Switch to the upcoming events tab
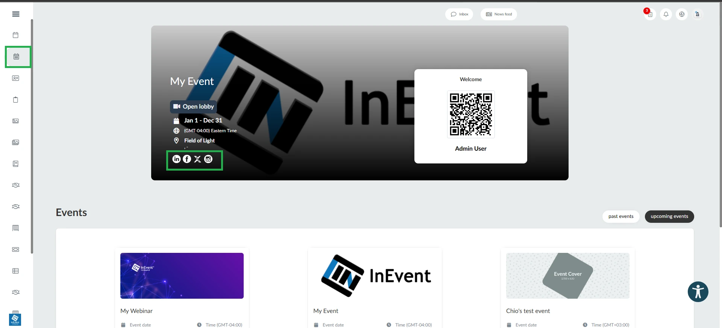 click(669, 216)
